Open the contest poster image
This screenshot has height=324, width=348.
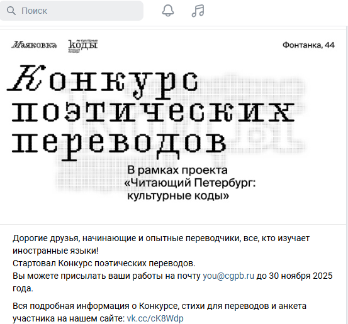click(x=174, y=127)
